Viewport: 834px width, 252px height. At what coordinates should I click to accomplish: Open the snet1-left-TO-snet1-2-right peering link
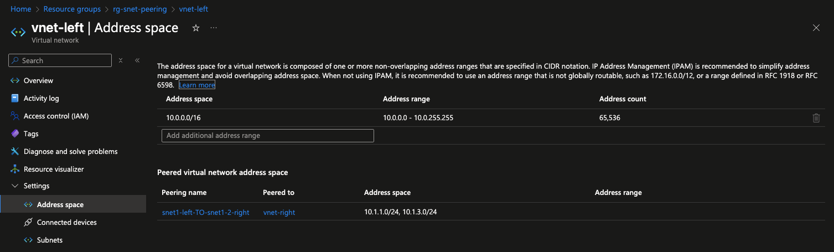click(206, 212)
